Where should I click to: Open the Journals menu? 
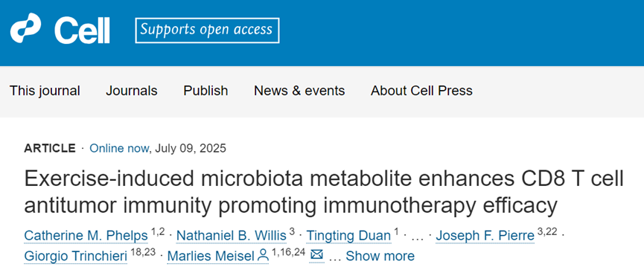[132, 91]
